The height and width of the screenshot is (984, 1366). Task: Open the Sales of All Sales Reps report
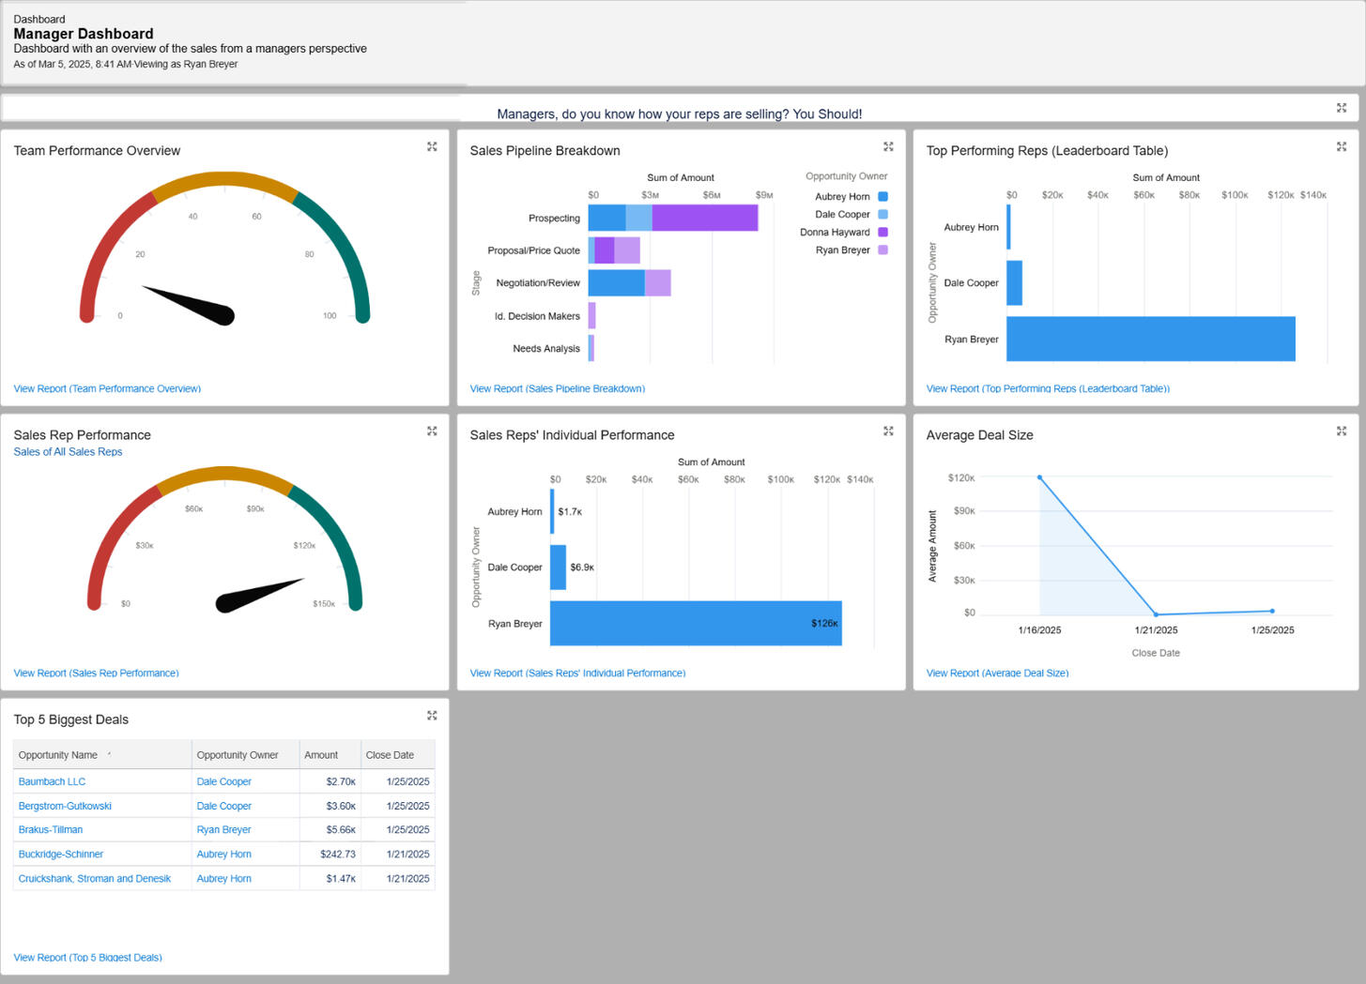pyautogui.click(x=68, y=451)
